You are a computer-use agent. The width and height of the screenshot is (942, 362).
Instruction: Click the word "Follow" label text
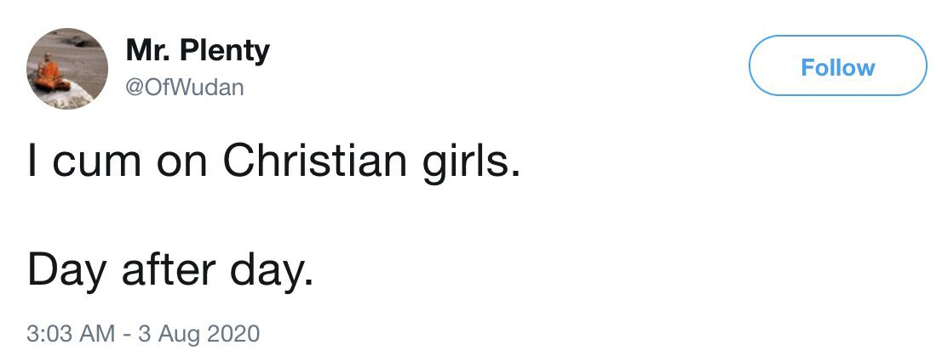(836, 66)
